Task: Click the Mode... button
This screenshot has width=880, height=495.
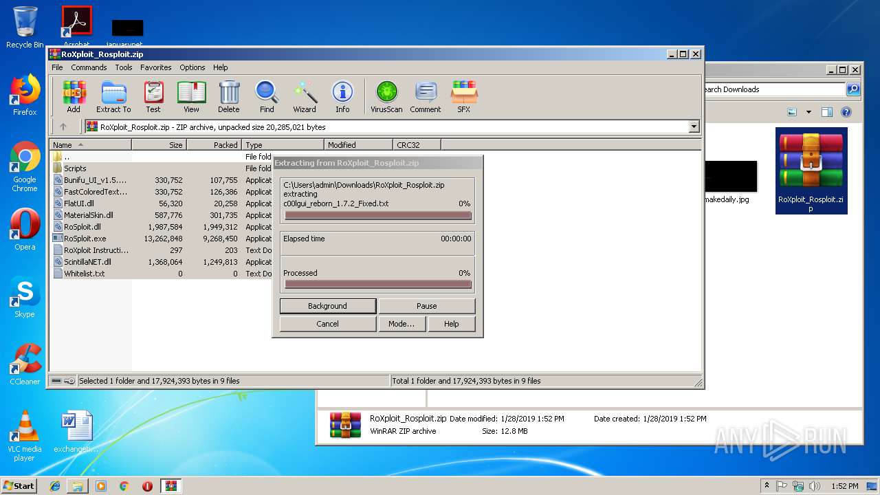Action: tap(401, 324)
